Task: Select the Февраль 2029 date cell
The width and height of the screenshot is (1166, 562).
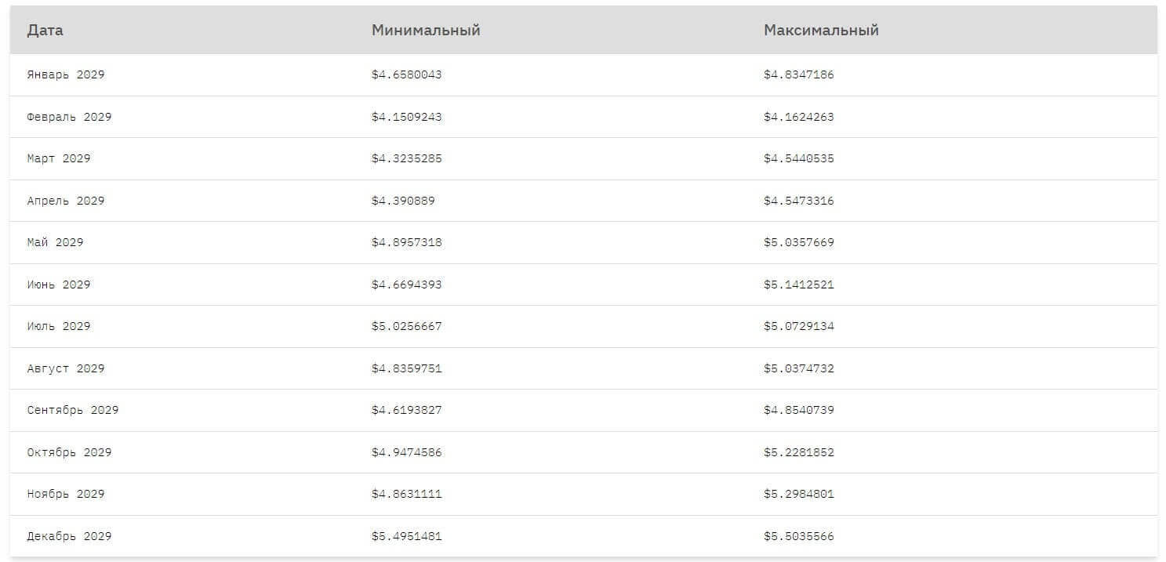Action: click(69, 117)
